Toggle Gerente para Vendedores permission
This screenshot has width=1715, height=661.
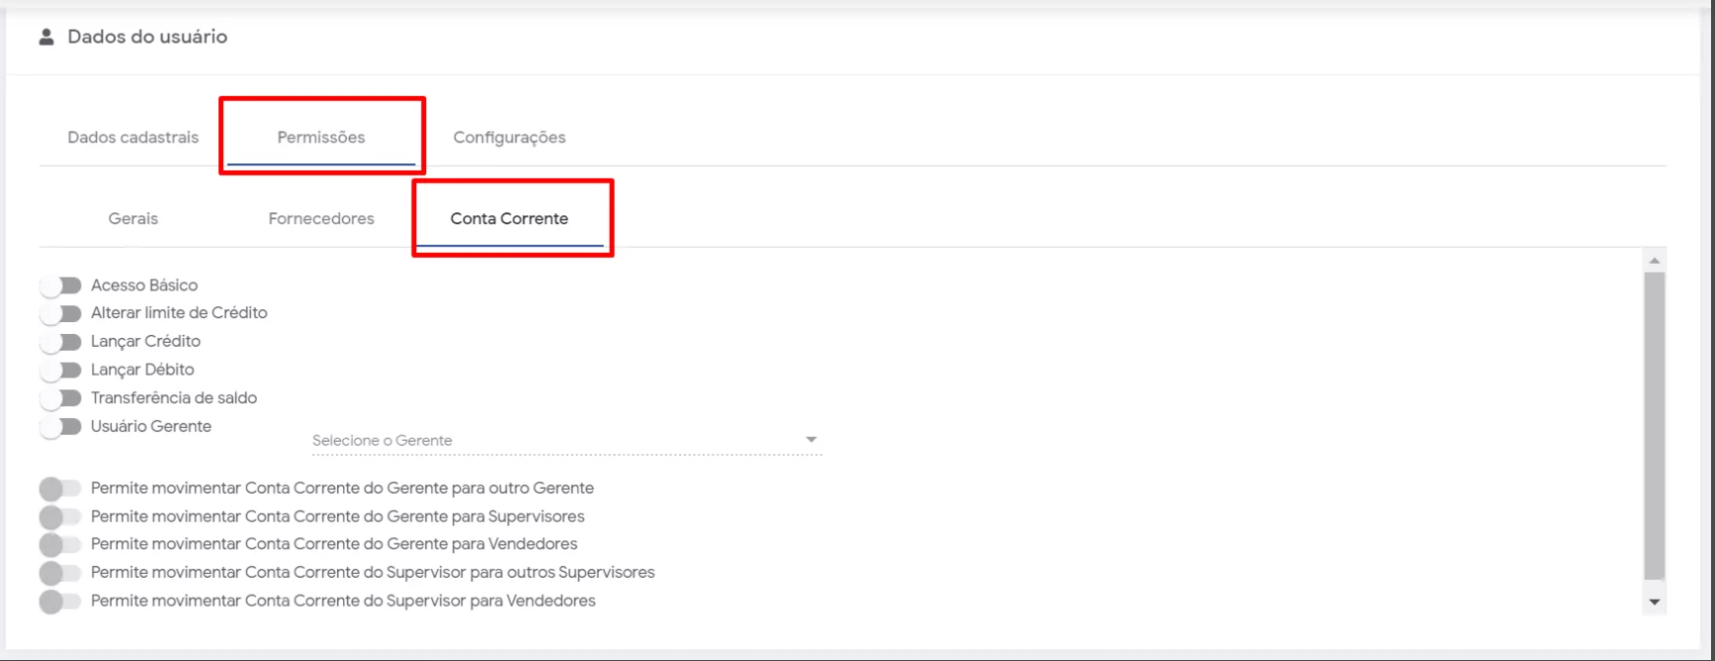point(60,544)
